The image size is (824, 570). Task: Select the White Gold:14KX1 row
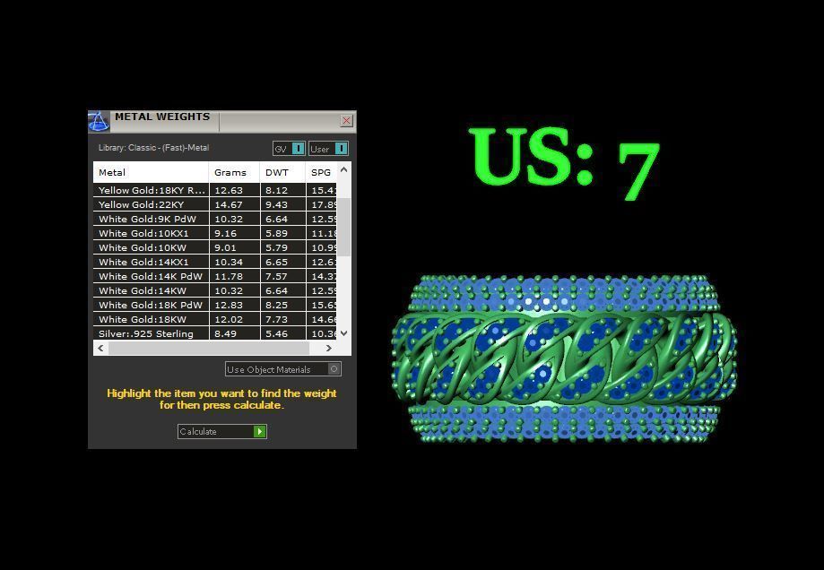pos(215,262)
